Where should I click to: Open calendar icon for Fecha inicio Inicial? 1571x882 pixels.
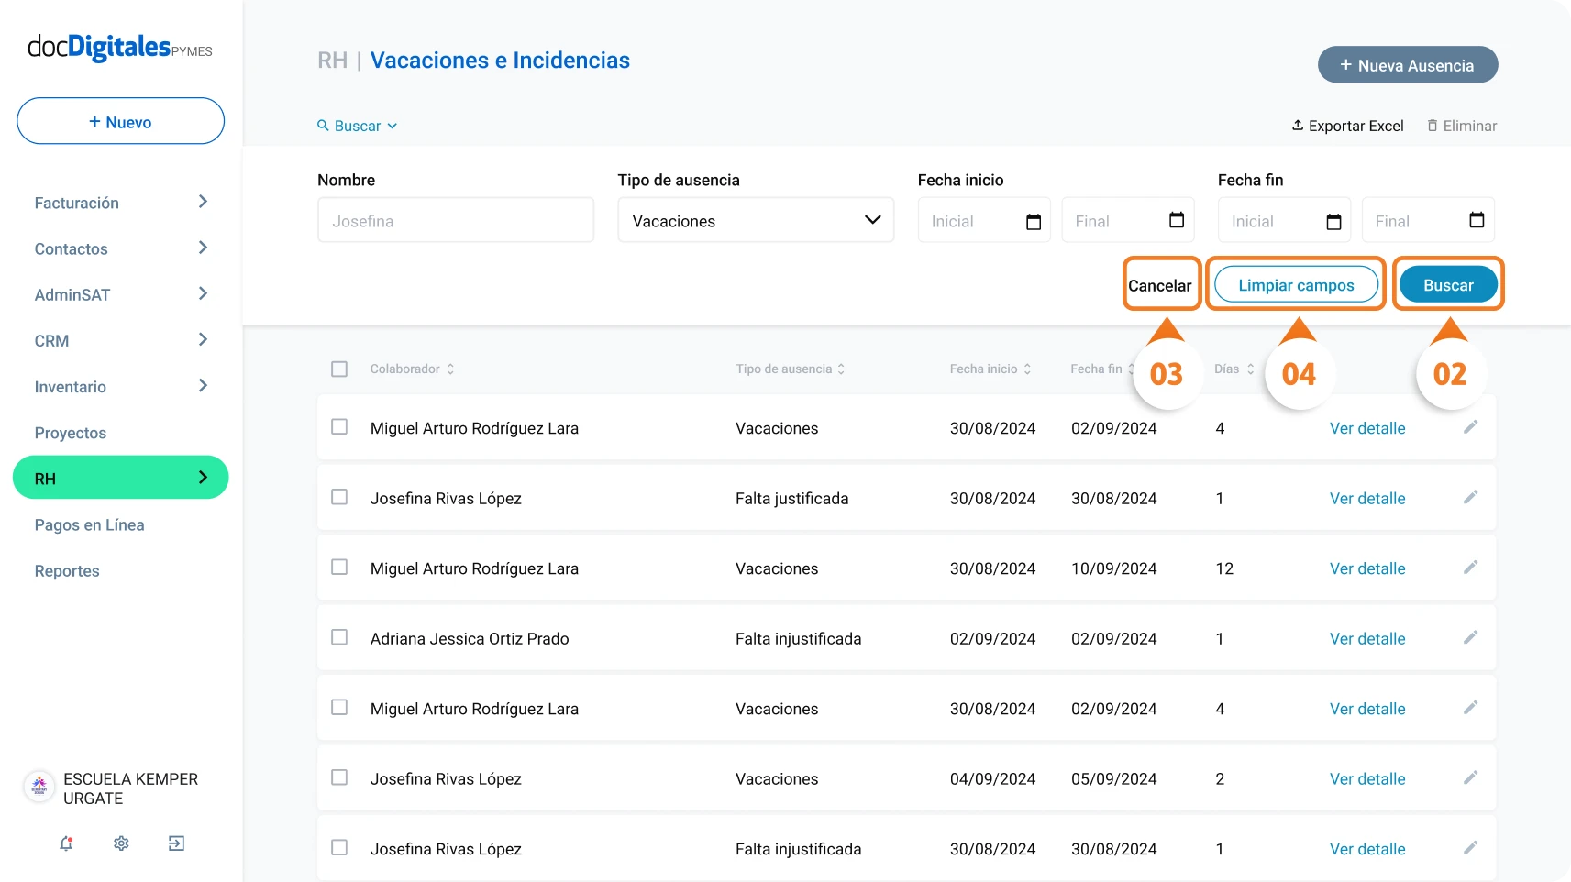pos(1034,222)
